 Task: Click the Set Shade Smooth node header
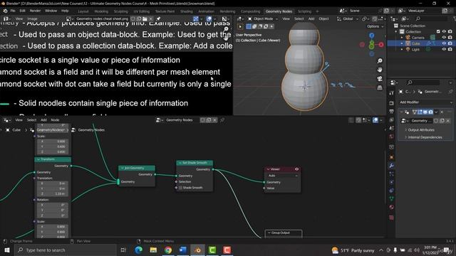click(x=195, y=163)
